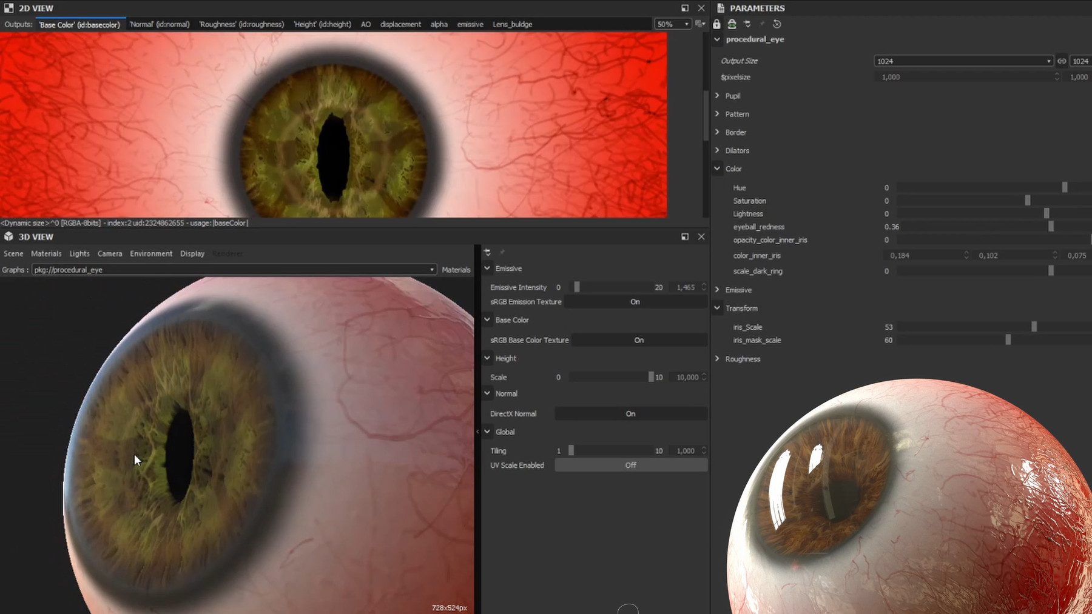1092x614 pixels.
Task: Select the AO output tab
Action: coord(366,24)
